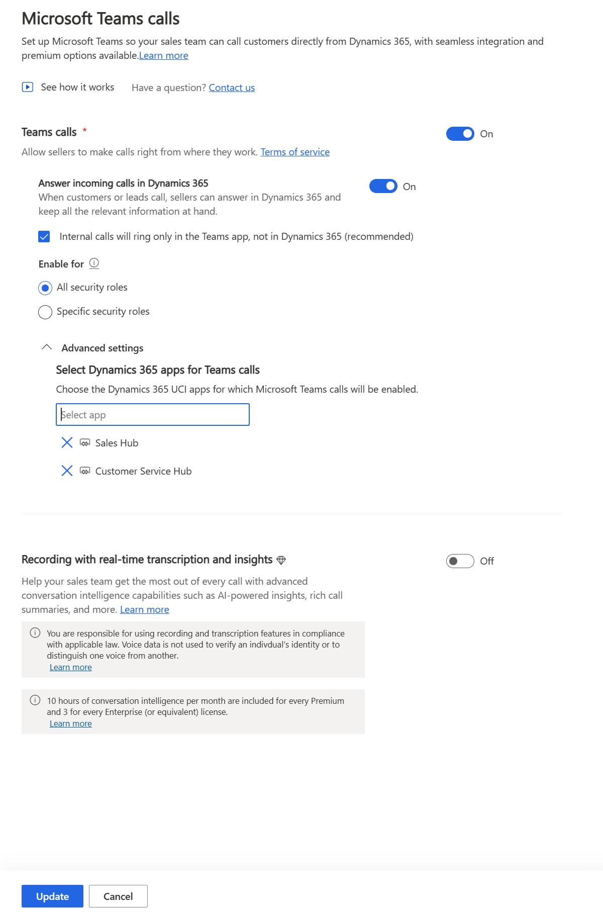
Task: Play the 'See how it works' video
Action: click(x=28, y=87)
